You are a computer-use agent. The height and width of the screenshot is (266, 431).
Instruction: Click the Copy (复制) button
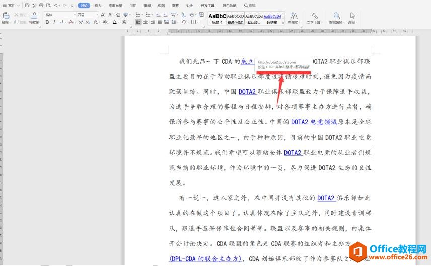click(20, 22)
